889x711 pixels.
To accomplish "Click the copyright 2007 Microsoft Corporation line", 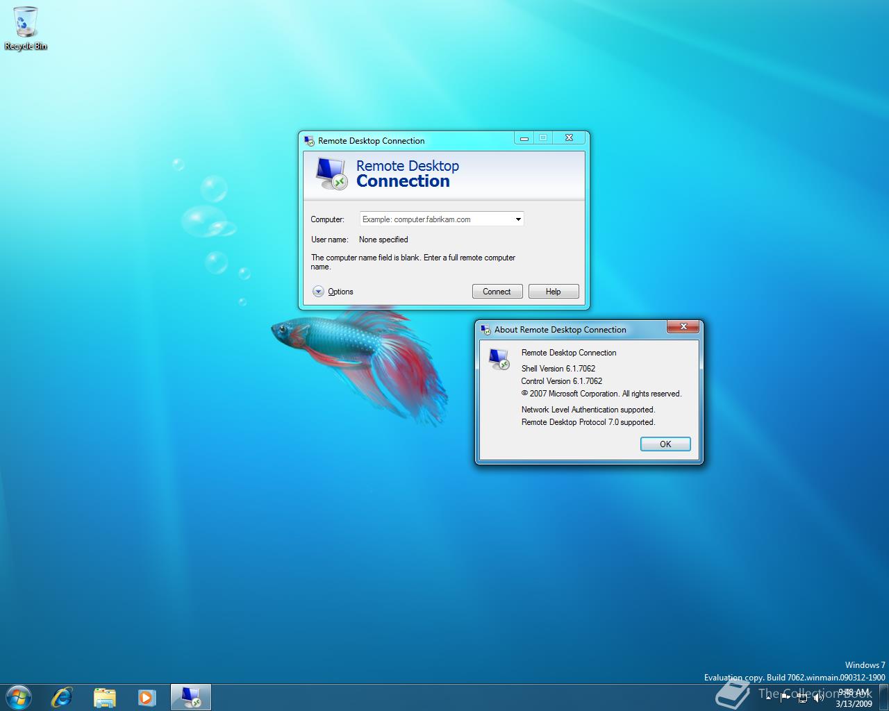I will click(x=601, y=394).
